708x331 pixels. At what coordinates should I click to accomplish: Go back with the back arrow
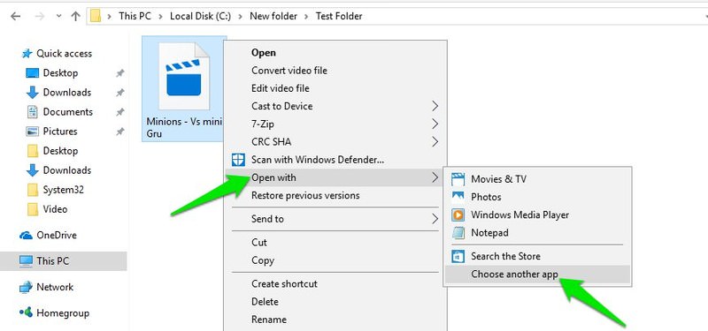[x=15, y=16]
